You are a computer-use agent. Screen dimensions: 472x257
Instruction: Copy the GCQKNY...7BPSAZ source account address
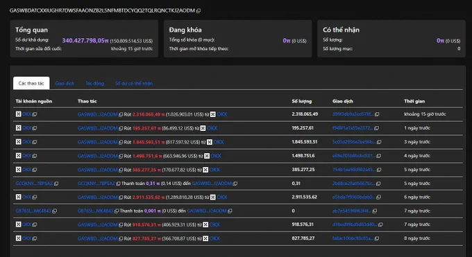click(56, 184)
